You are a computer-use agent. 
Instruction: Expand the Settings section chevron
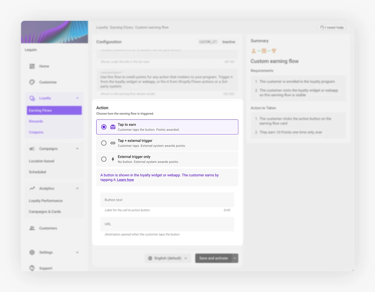[x=77, y=252]
